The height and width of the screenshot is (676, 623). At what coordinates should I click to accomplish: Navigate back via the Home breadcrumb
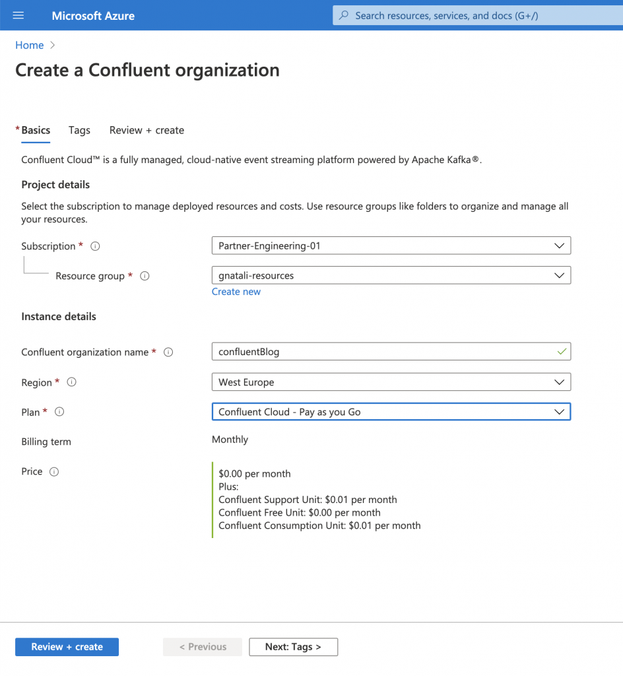[x=29, y=45]
